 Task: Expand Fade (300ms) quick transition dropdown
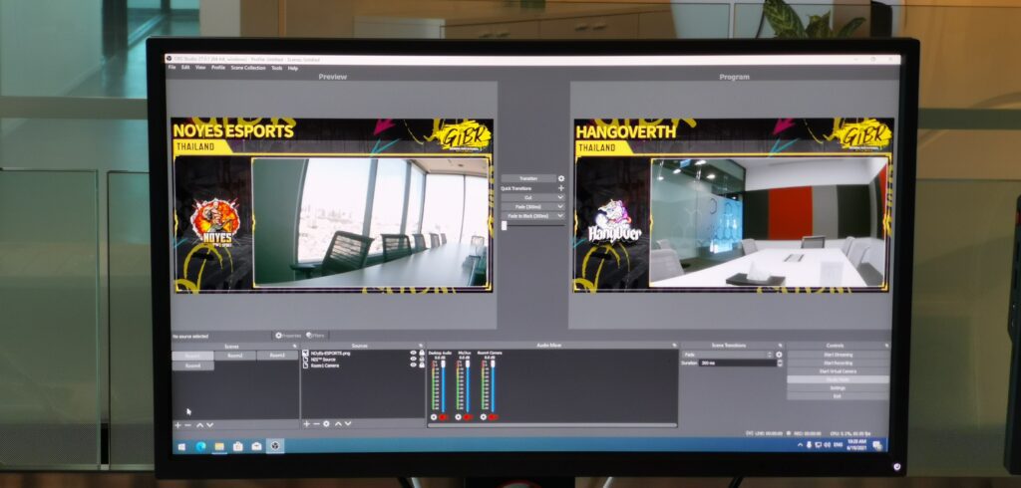pyautogui.click(x=560, y=206)
